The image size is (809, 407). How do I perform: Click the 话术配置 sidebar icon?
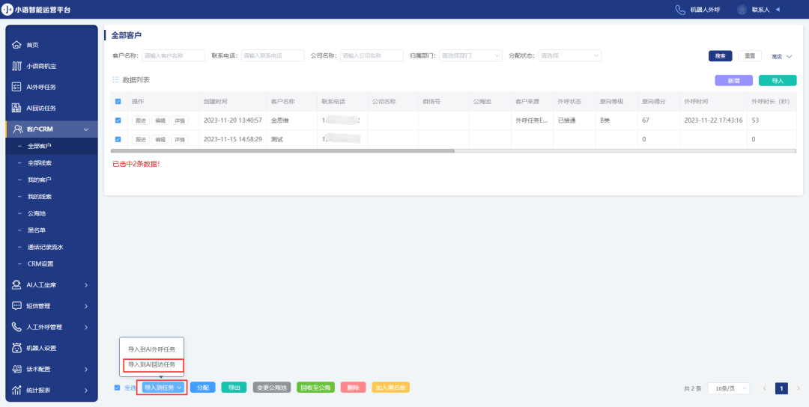click(x=16, y=369)
